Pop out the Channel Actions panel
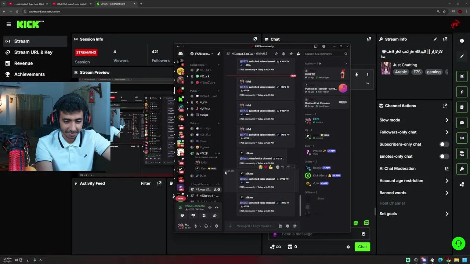 pos(445,106)
